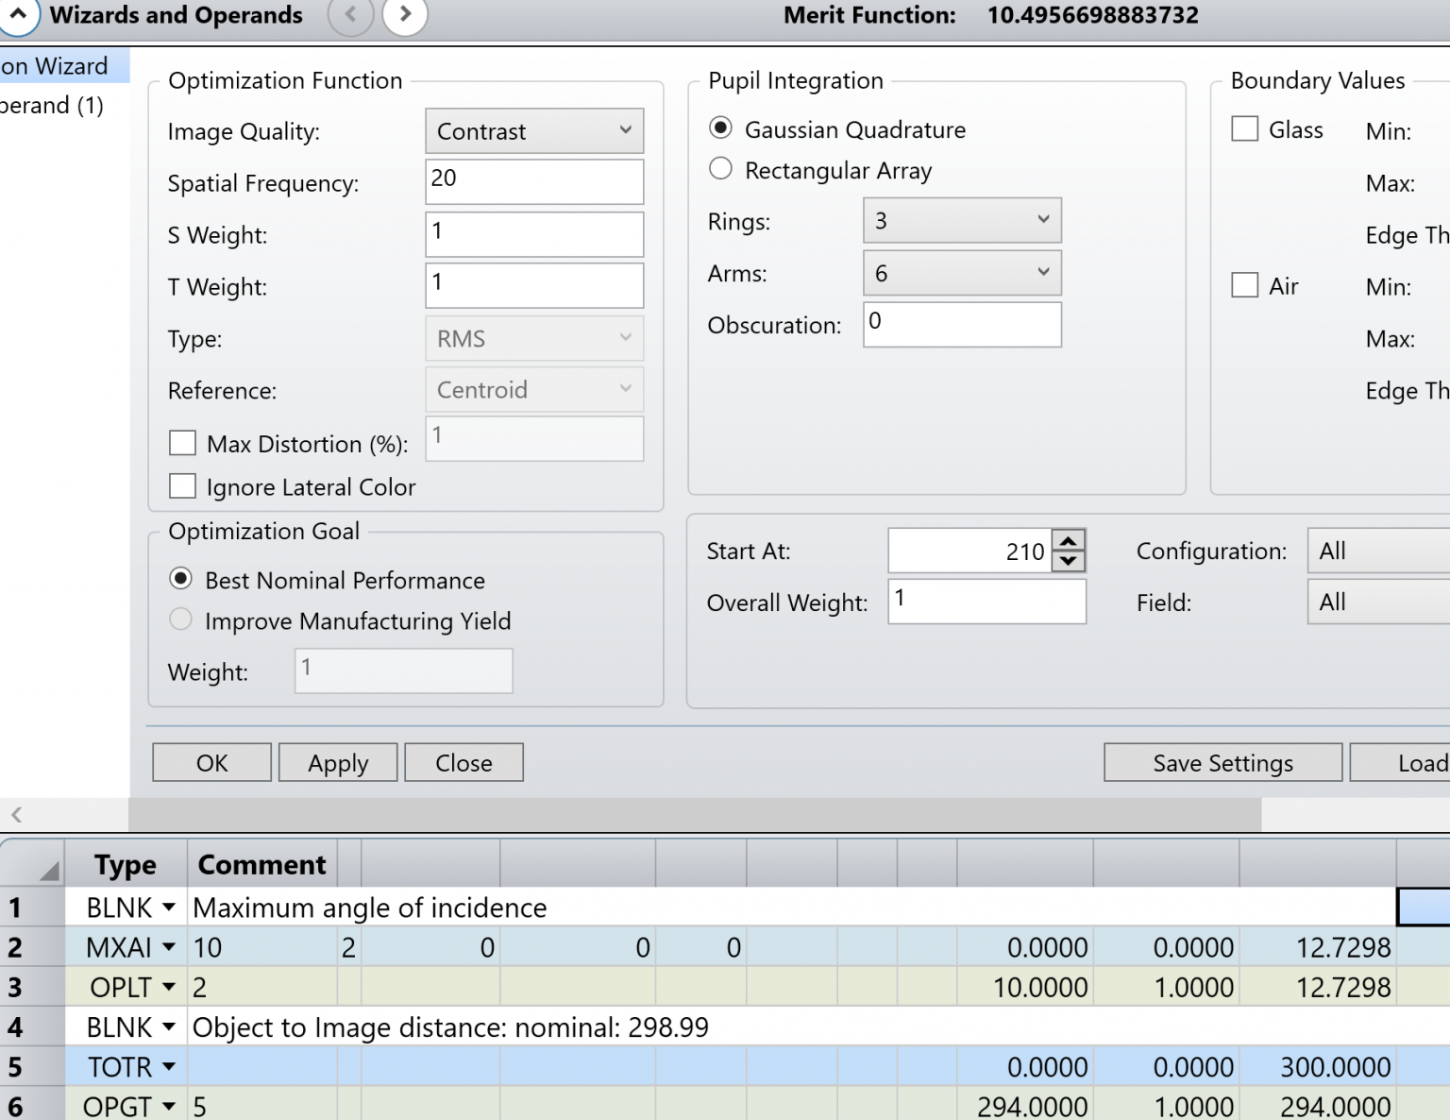Go to next wizard page arrow
This screenshot has width=1450, height=1120.
pyautogui.click(x=405, y=14)
